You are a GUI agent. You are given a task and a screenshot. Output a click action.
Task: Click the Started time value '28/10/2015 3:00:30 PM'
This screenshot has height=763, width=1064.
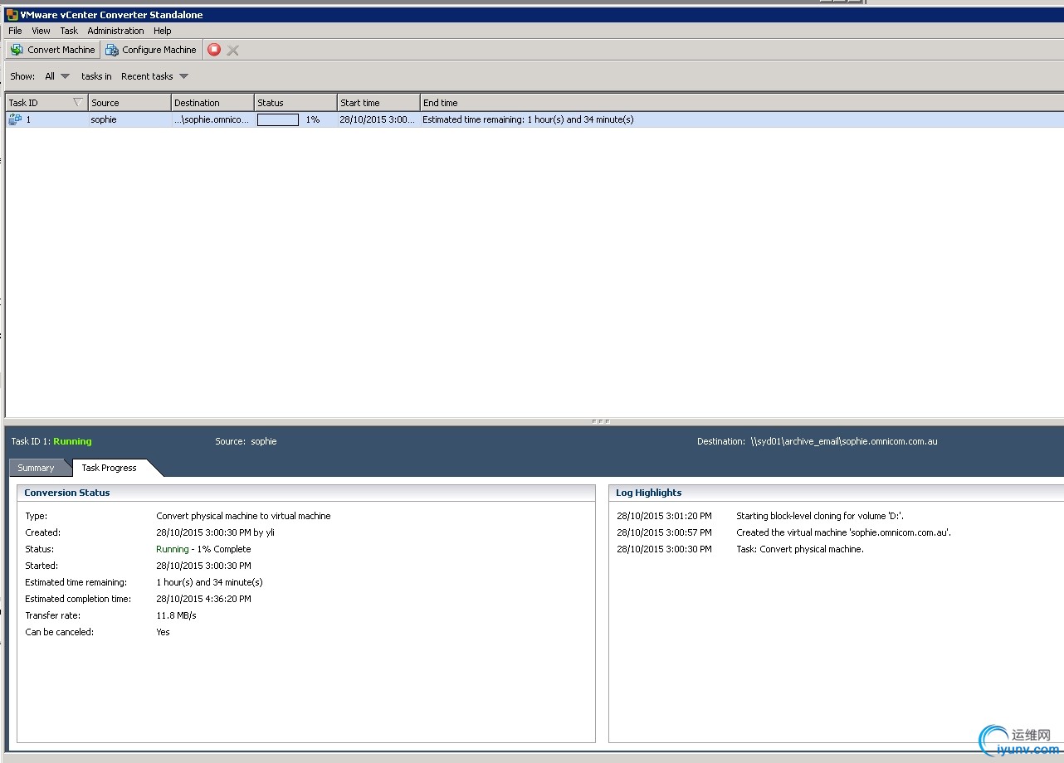click(x=203, y=566)
